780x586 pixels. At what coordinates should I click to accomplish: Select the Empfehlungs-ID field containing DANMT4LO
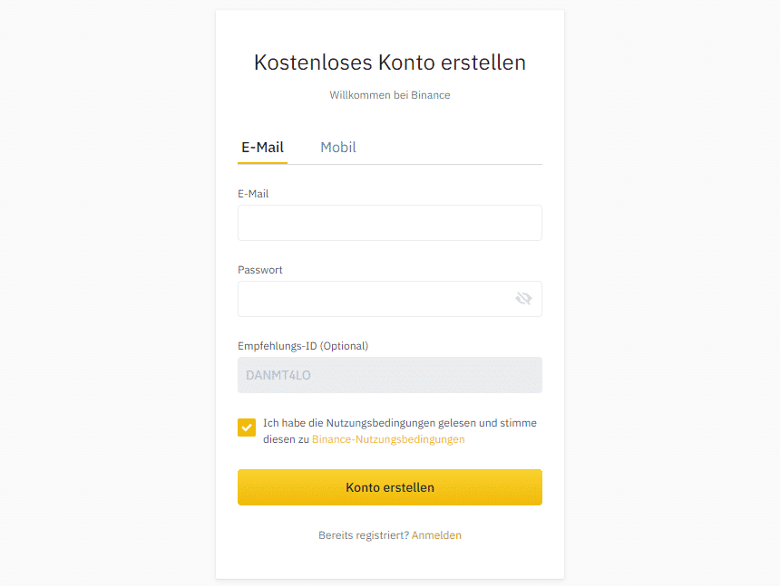coord(389,374)
